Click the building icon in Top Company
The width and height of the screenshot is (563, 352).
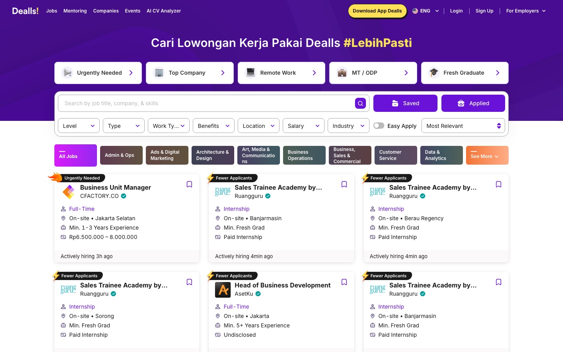point(159,73)
